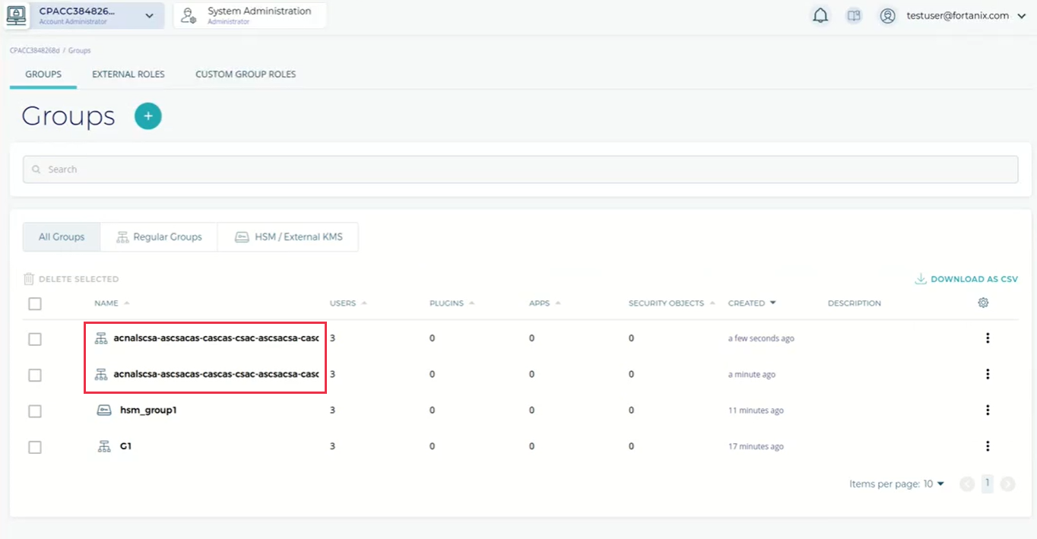Open the three-dot menu for hsm_group1
Screen dimensions: 1037x539
[988, 411]
